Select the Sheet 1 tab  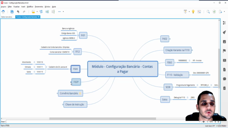3,122
